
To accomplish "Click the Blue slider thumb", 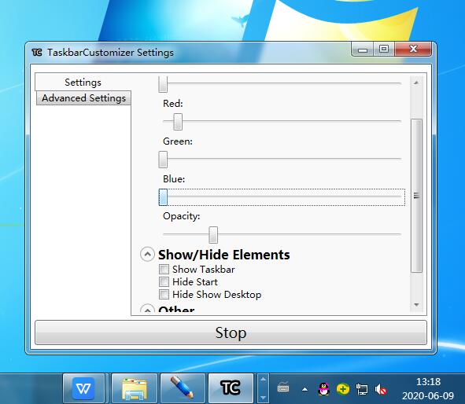I will tap(163, 197).
